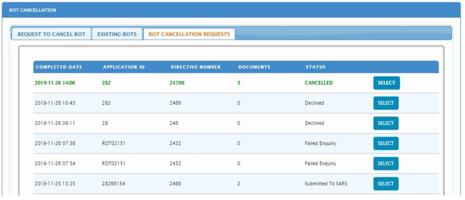Click the green CANCELLED status text
The height and width of the screenshot is (200, 465).
pos(319,83)
